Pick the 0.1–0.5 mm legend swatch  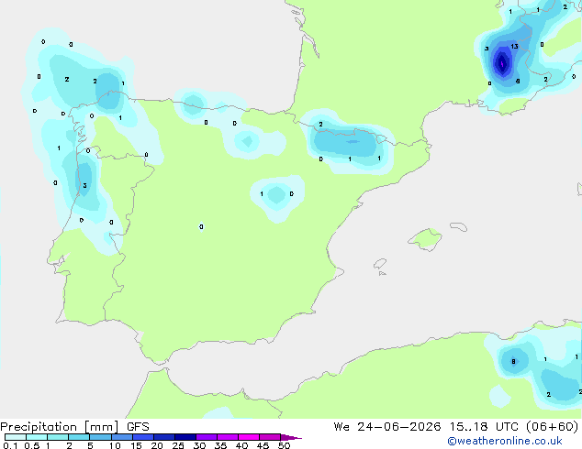pyautogui.click(x=16, y=437)
